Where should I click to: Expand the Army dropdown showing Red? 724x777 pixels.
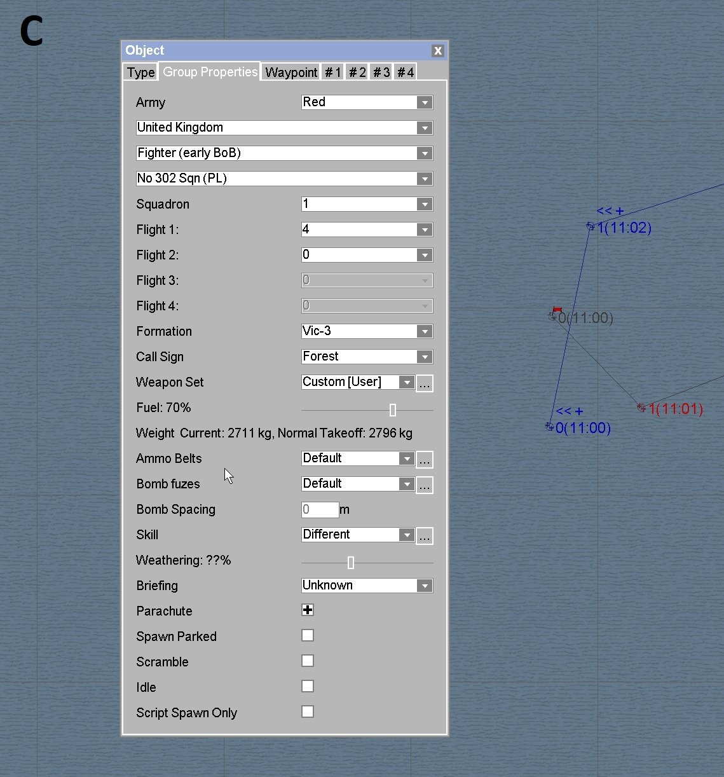367,102
